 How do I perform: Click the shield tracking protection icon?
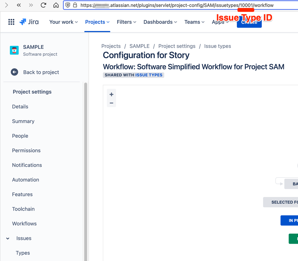[68, 5]
